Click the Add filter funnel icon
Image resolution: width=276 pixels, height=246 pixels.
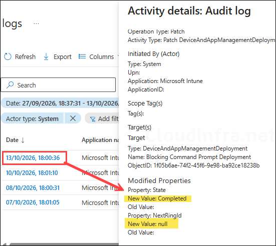pyautogui.click(x=93, y=119)
